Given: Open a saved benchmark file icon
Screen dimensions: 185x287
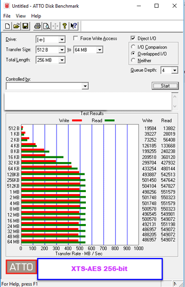Looking at the screenshot, I should 16,26.
